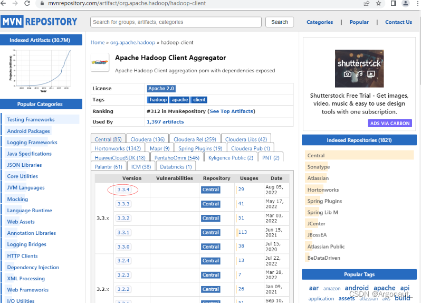The height and width of the screenshot is (303, 421).
Task: Click the browser back arrow
Action: 3,3
